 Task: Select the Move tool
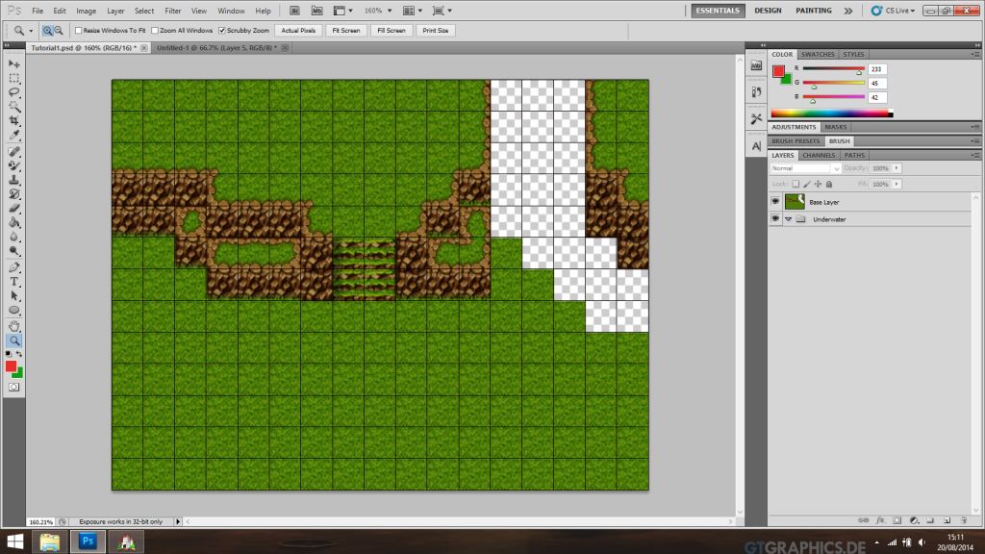pos(13,64)
